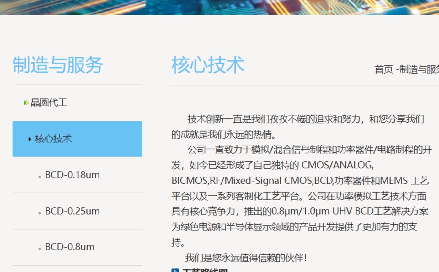Viewport: 439px width, 272px height.
Task: Select the BCD-0.8um sub-item
Action: coord(70,247)
